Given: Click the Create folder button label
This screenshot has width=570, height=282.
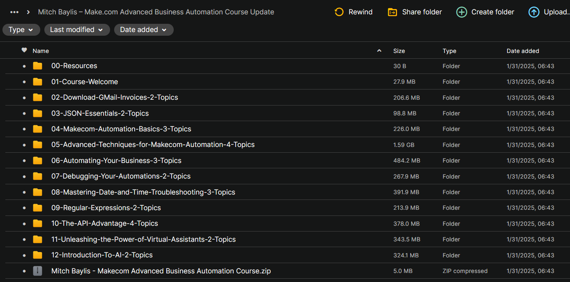Looking at the screenshot, I should click(x=493, y=12).
